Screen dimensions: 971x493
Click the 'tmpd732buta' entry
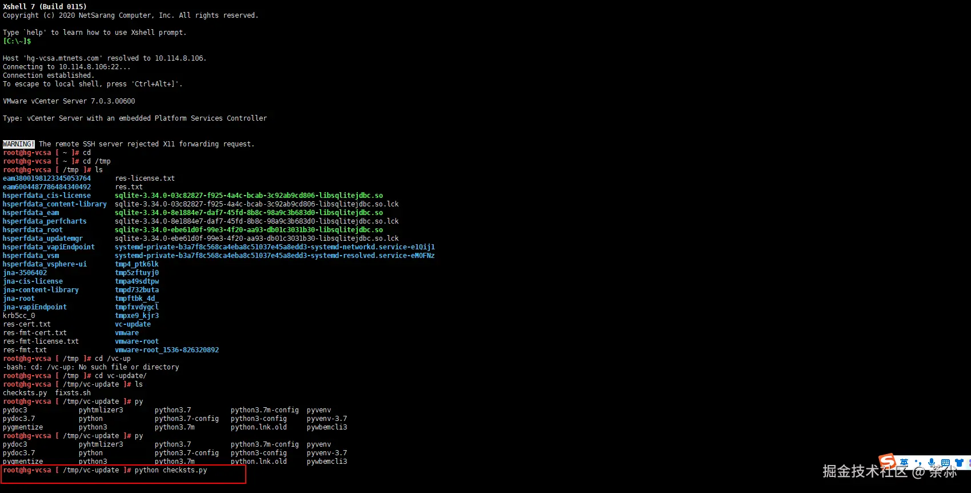pos(137,290)
